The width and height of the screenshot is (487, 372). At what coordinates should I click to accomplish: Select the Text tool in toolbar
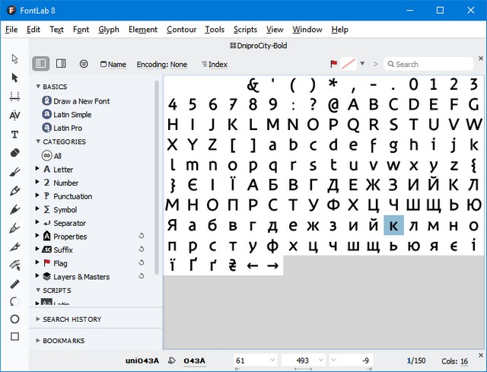pos(14,134)
